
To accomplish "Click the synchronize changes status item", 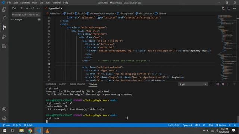I will pos(17,125).
